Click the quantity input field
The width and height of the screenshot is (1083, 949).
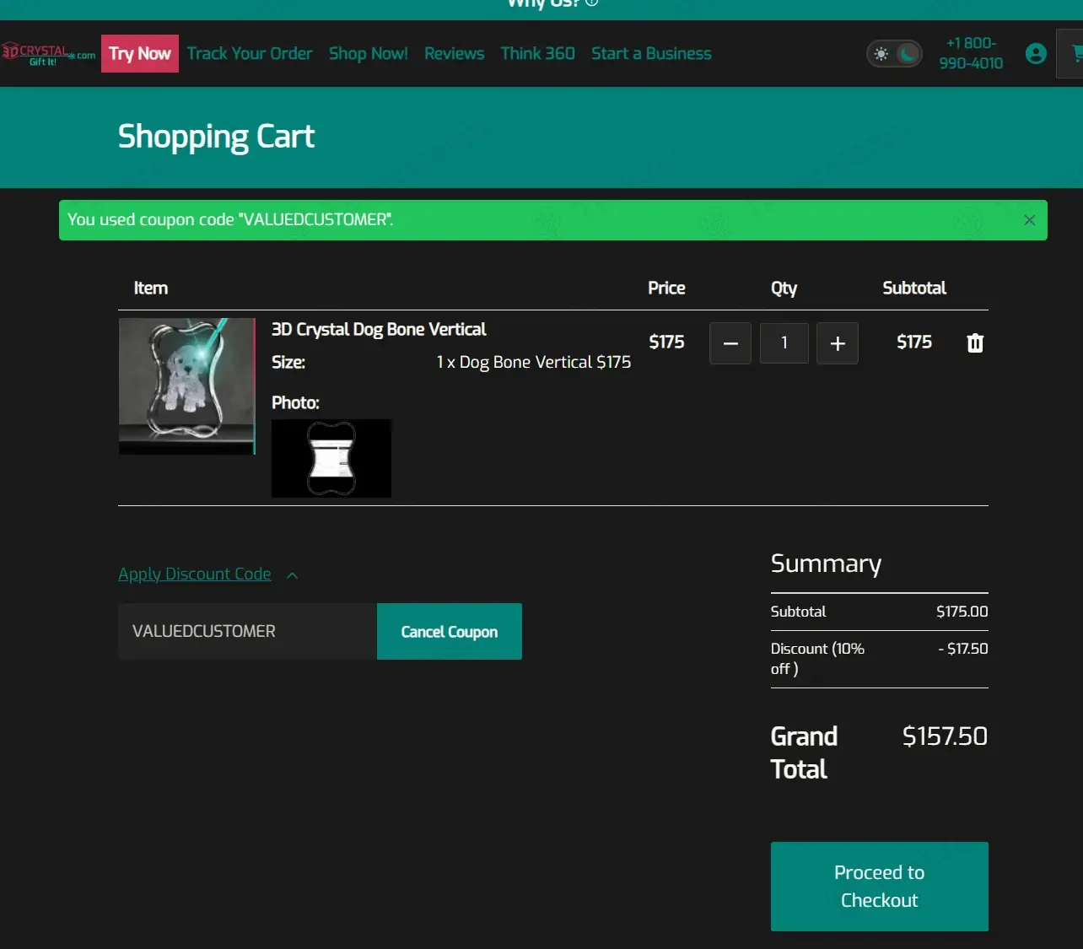pyautogui.click(x=784, y=343)
